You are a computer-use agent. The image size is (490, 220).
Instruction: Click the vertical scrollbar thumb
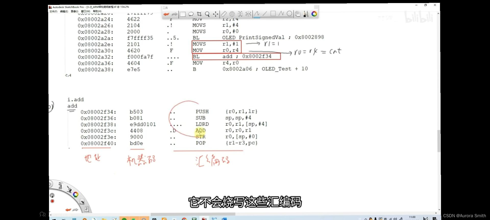point(439,141)
